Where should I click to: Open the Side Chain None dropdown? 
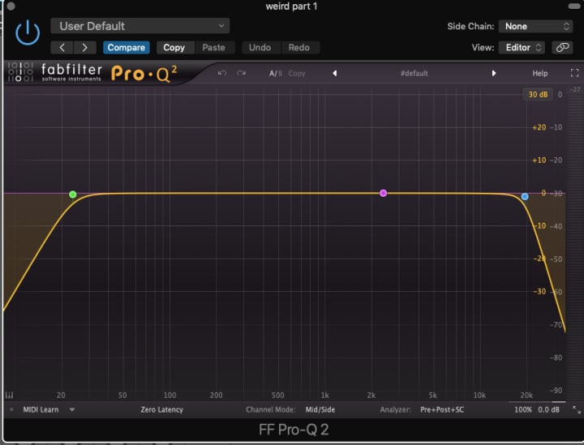pyautogui.click(x=535, y=27)
